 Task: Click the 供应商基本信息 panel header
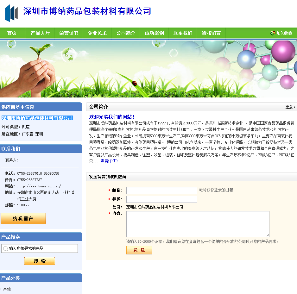(41, 107)
